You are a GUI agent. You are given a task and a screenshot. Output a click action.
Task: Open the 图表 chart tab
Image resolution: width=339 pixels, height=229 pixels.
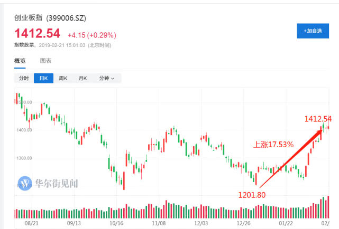[x=46, y=61]
